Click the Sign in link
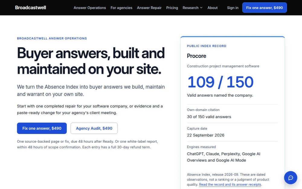Viewport: 302px width, 189px height. (233, 8)
